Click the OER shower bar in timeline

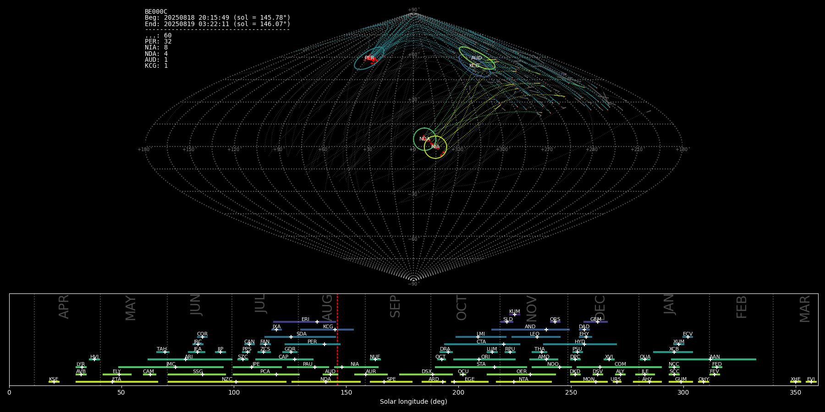point(521,374)
